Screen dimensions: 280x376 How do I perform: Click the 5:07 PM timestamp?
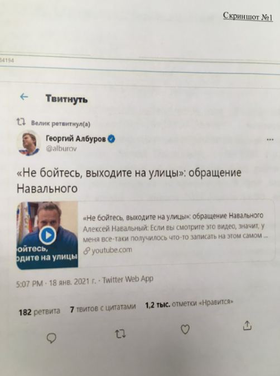(x=30, y=284)
